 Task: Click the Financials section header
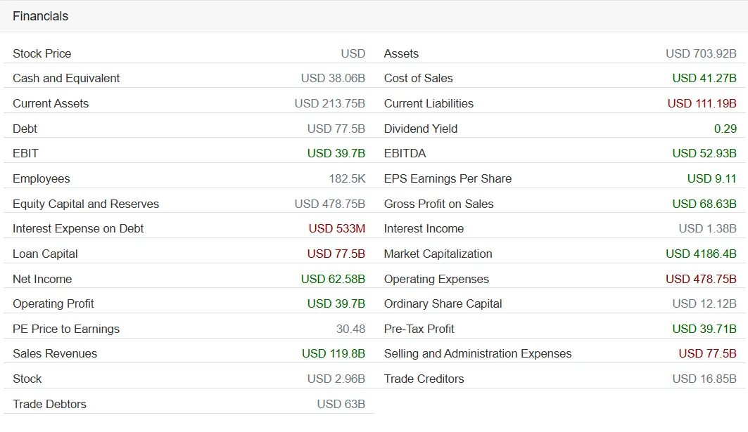41,16
